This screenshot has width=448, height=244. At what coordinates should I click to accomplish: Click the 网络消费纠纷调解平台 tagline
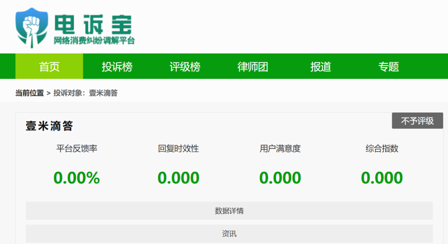tap(94, 41)
